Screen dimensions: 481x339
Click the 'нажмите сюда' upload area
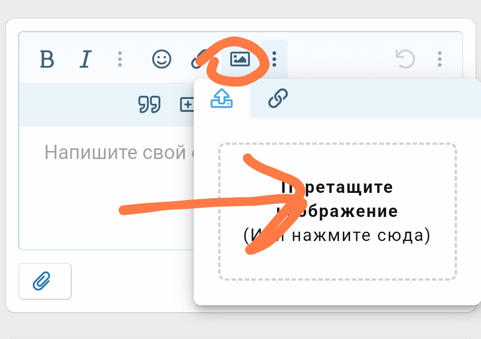(356, 235)
